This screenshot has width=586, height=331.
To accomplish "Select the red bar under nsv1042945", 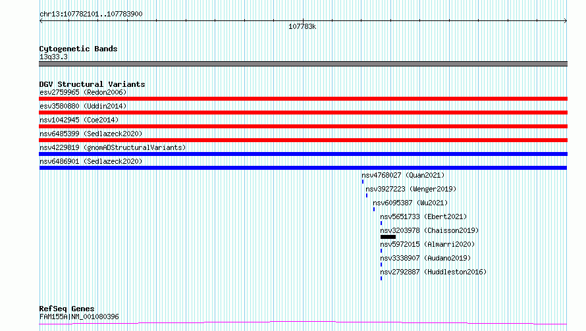I will pyautogui.click(x=303, y=126).
